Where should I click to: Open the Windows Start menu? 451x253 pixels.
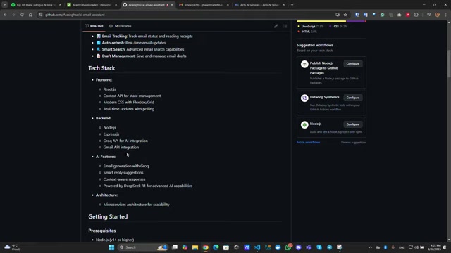click(x=111, y=247)
